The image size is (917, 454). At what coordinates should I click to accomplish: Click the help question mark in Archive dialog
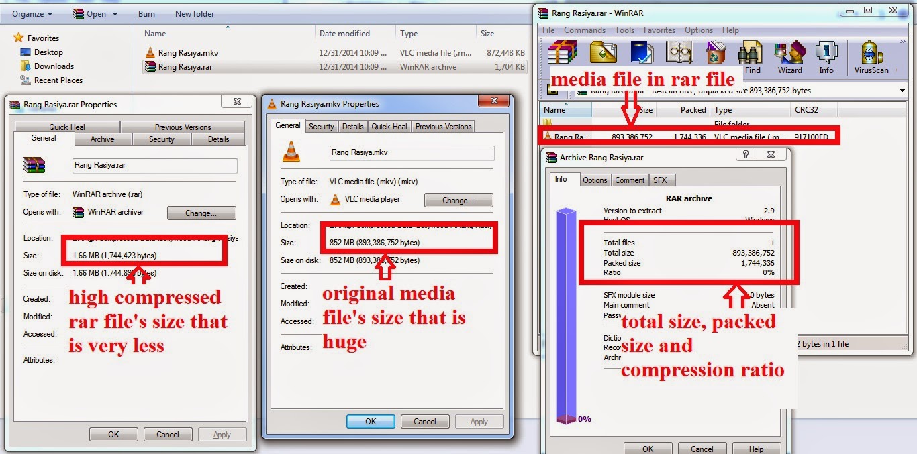(746, 155)
